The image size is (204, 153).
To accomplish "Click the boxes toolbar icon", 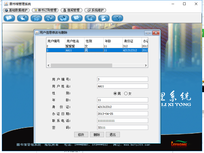I will coord(63,18).
